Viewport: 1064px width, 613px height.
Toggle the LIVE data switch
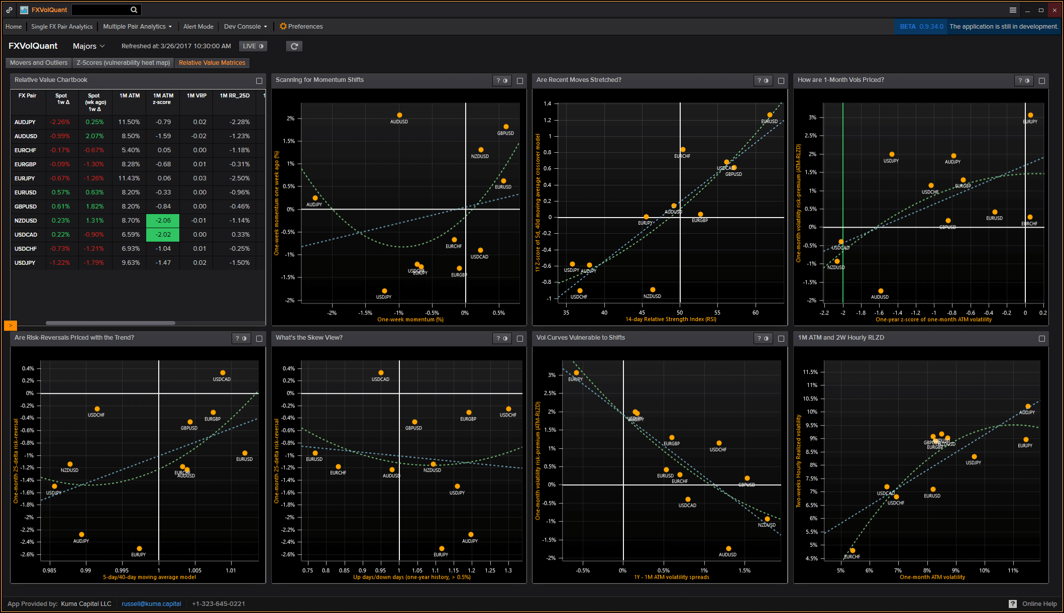point(253,46)
